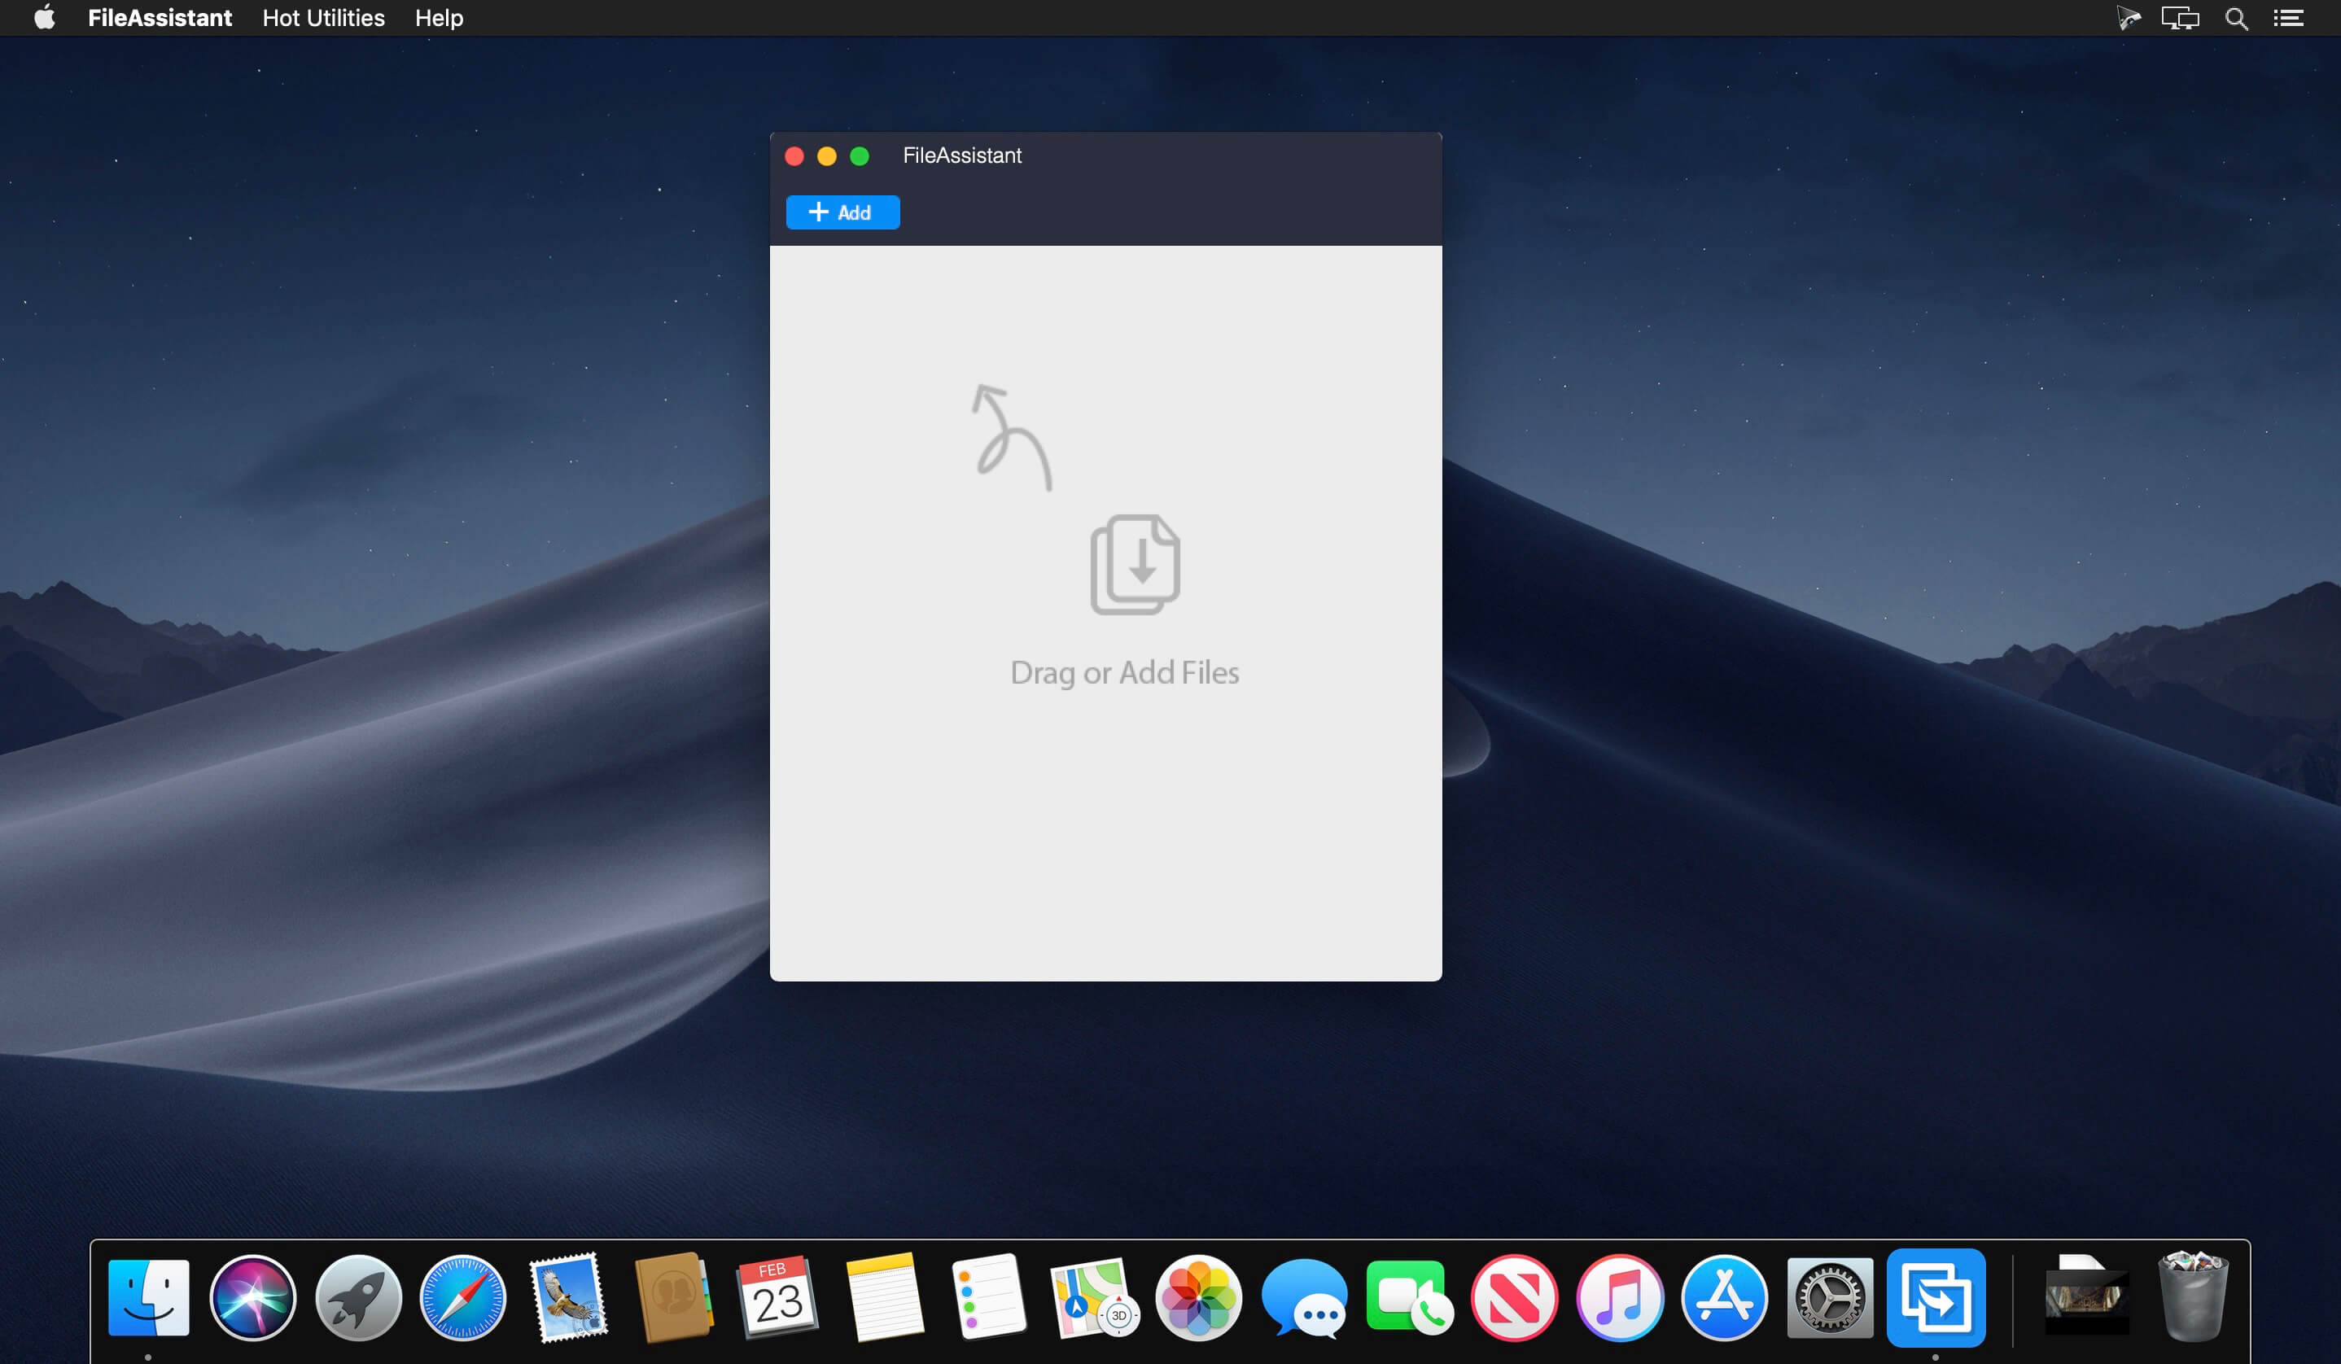Viewport: 2341px width, 1364px height.
Task: Open the FileAssistant app menu
Action: [160, 18]
